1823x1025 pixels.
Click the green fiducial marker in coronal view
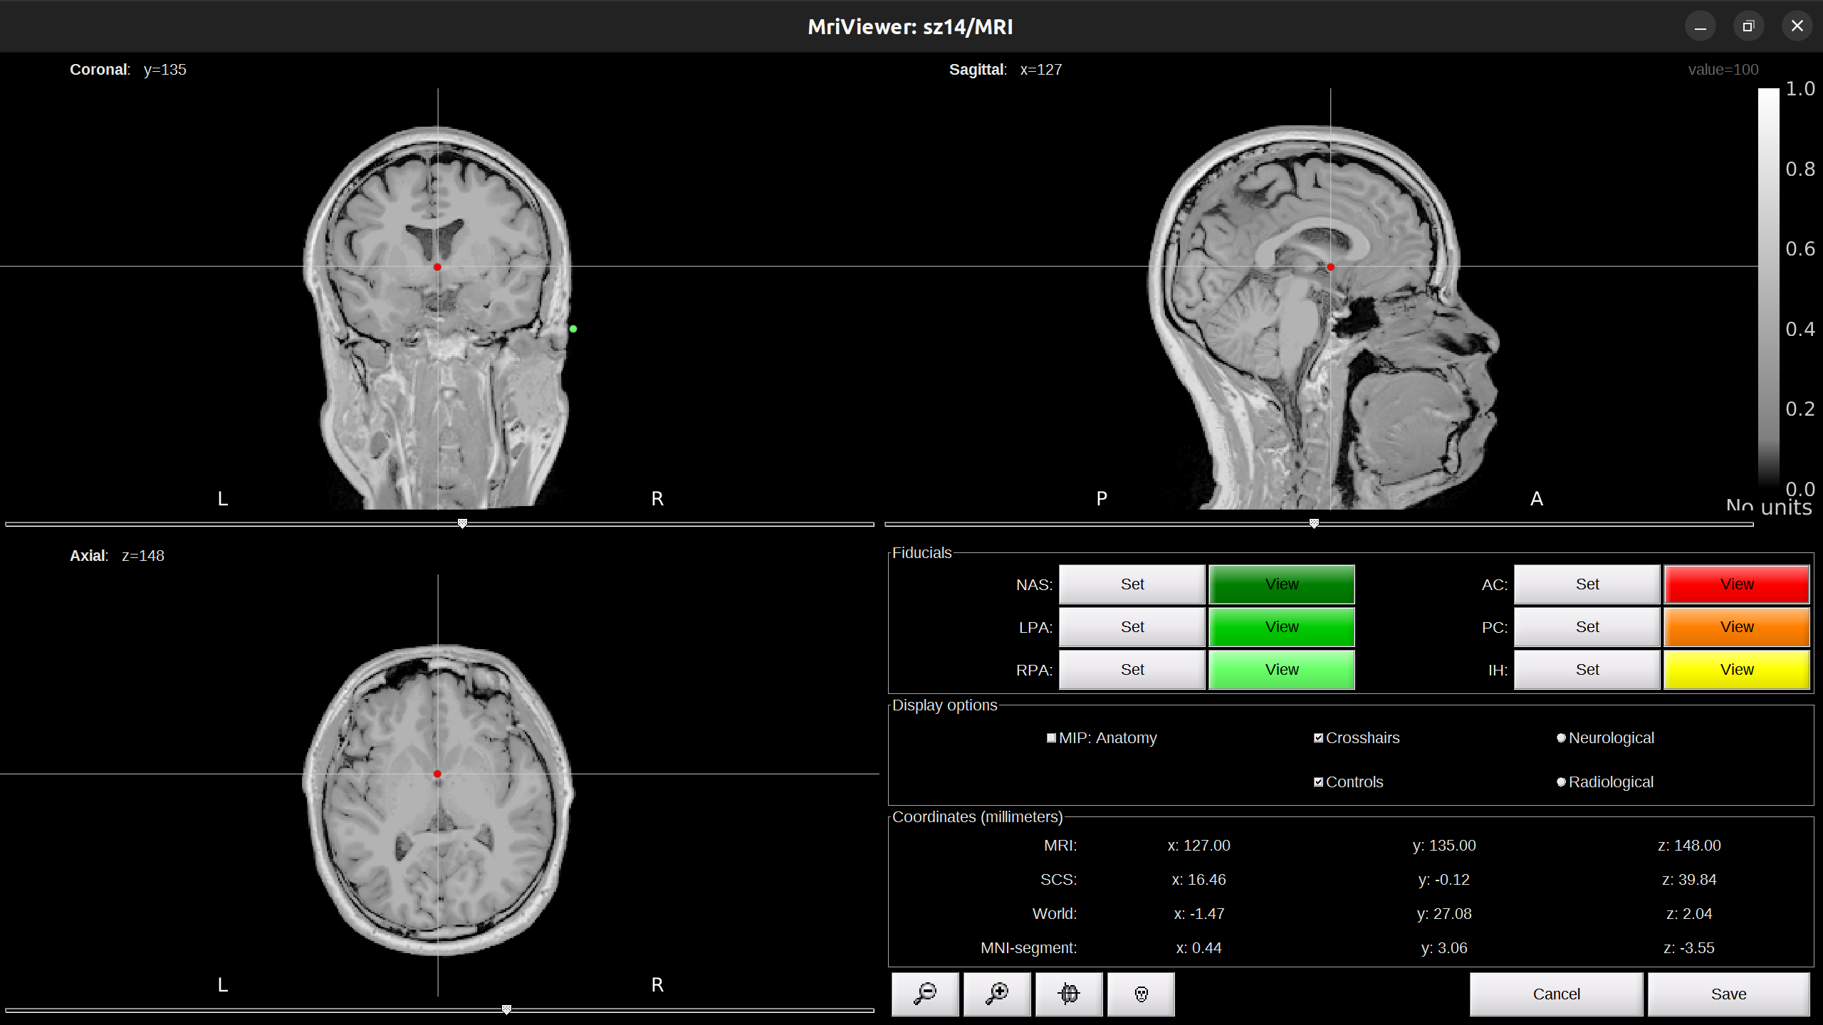pyautogui.click(x=573, y=329)
